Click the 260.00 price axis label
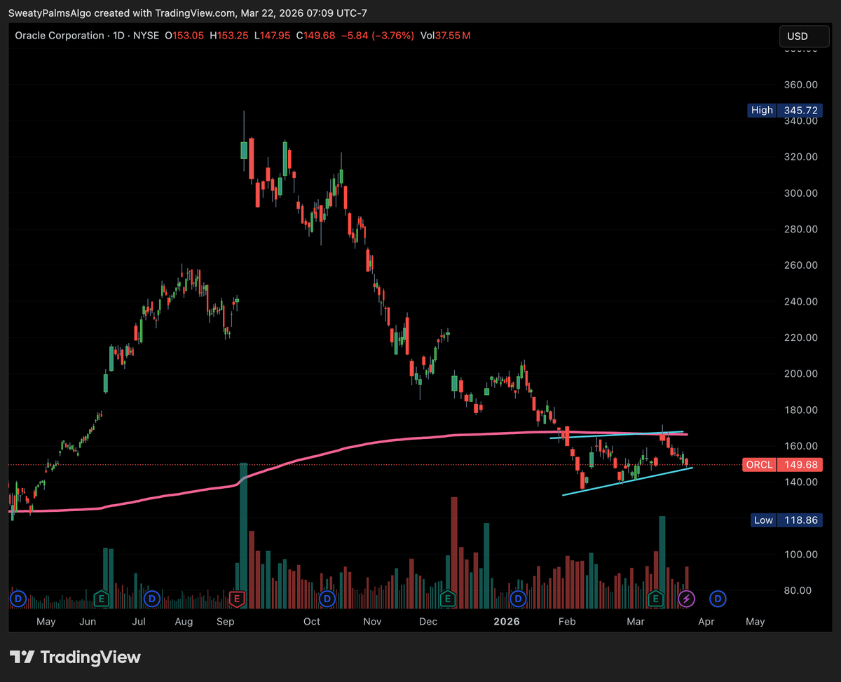The image size is (841, 682). (x=802, y=265)
